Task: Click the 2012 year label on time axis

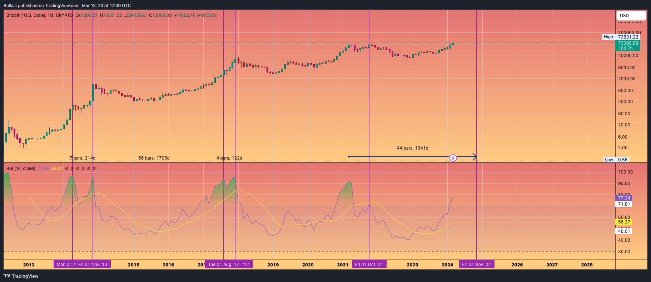Action: (x=29, y=265)
